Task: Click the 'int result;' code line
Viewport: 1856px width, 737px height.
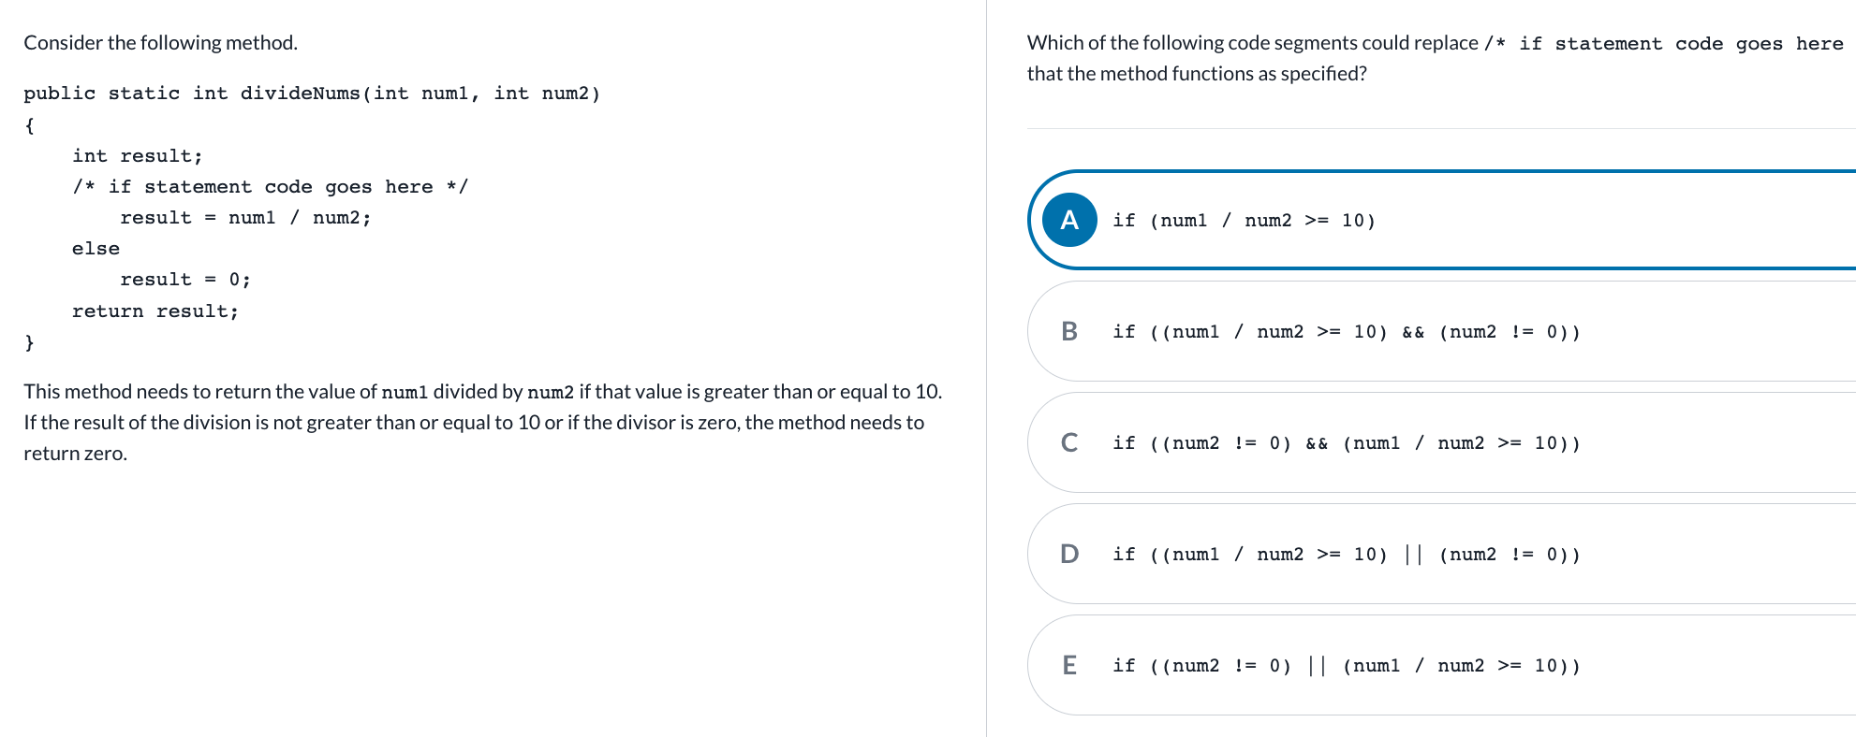Action: pos(138,156)
